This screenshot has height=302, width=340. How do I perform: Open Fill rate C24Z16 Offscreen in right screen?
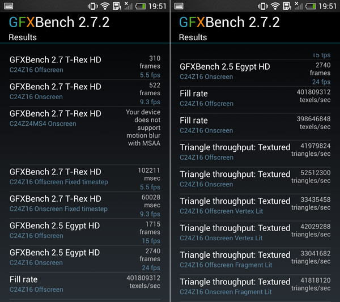[x=255, y=100]
